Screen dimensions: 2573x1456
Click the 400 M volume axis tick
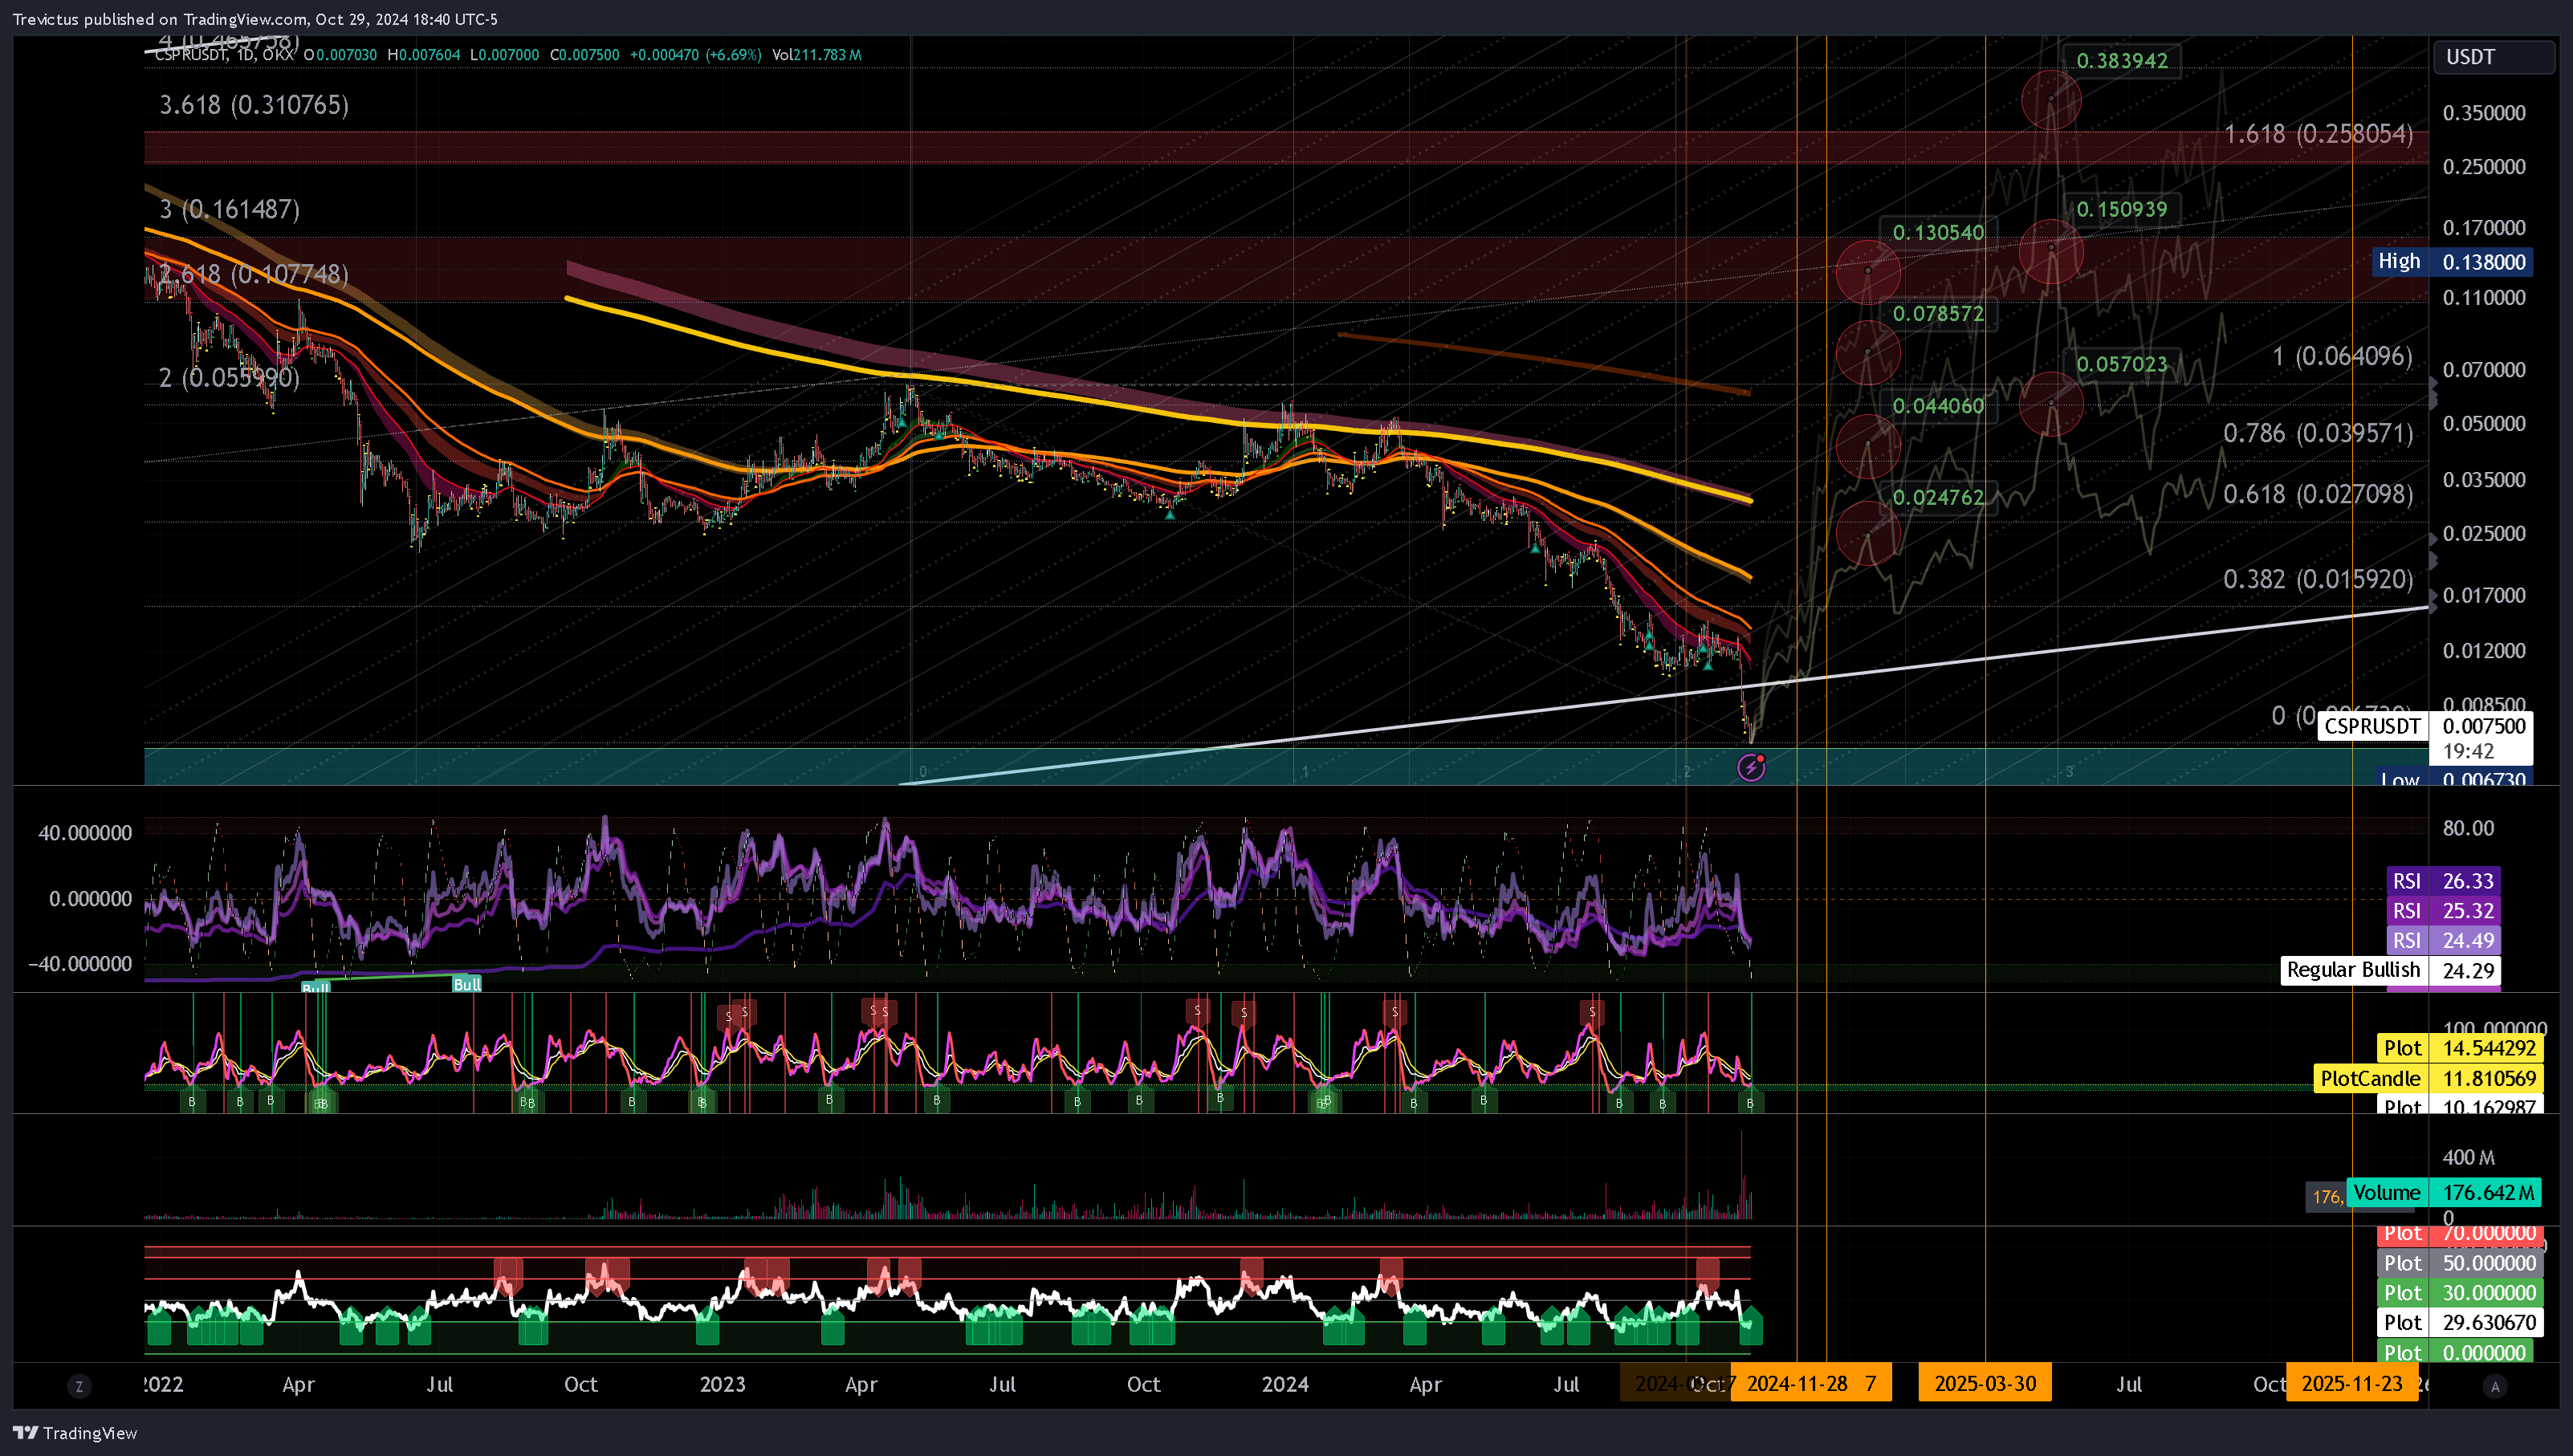2468,1158
